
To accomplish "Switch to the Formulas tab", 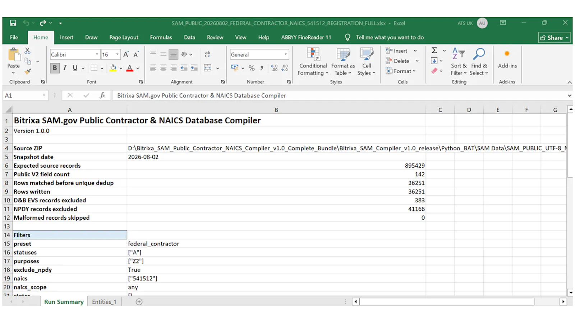I will [x=161, y=37].
